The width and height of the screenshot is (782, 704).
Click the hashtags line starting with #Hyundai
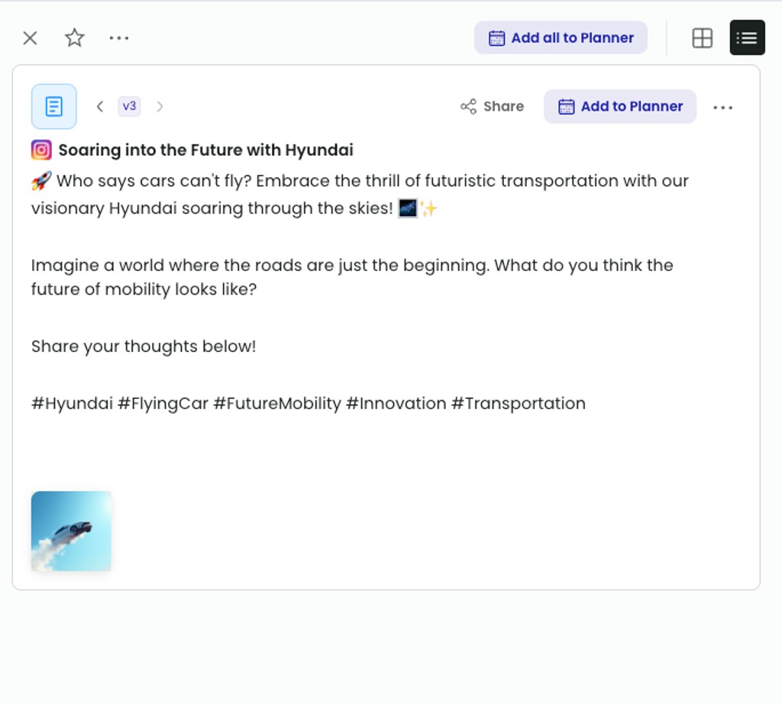coord(309,403)
